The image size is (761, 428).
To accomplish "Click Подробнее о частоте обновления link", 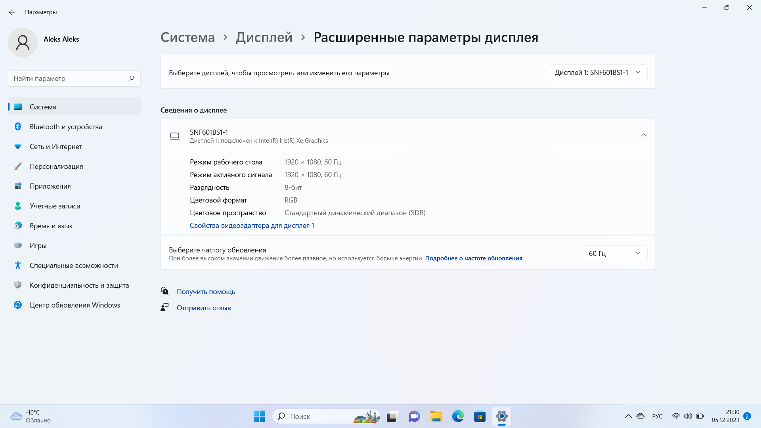I will pyautogui.click(x=473, y=258).
